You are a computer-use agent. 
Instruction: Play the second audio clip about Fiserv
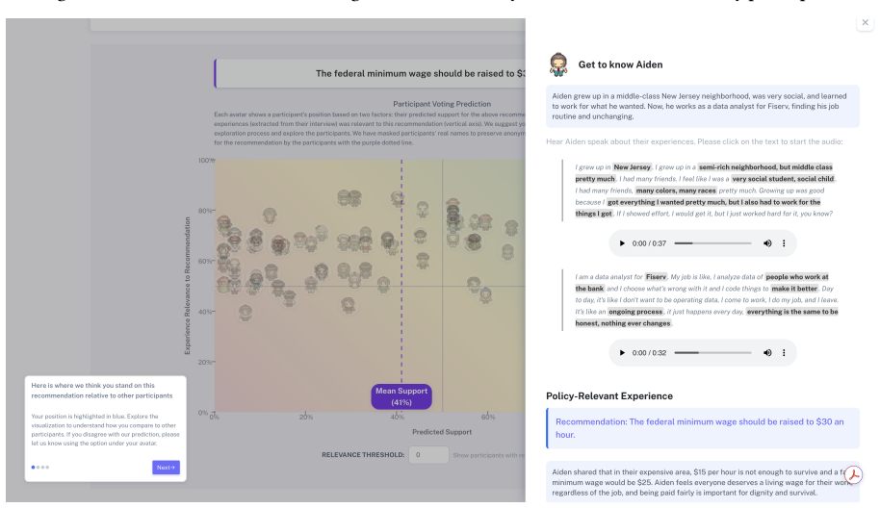click(x=622, y=353)
